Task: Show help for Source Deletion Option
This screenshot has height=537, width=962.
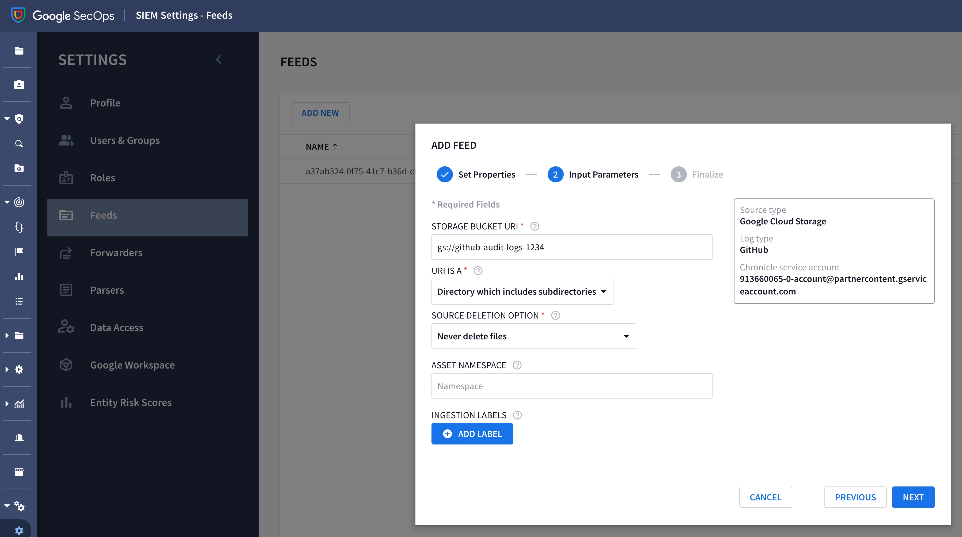Action: (556, 315)
